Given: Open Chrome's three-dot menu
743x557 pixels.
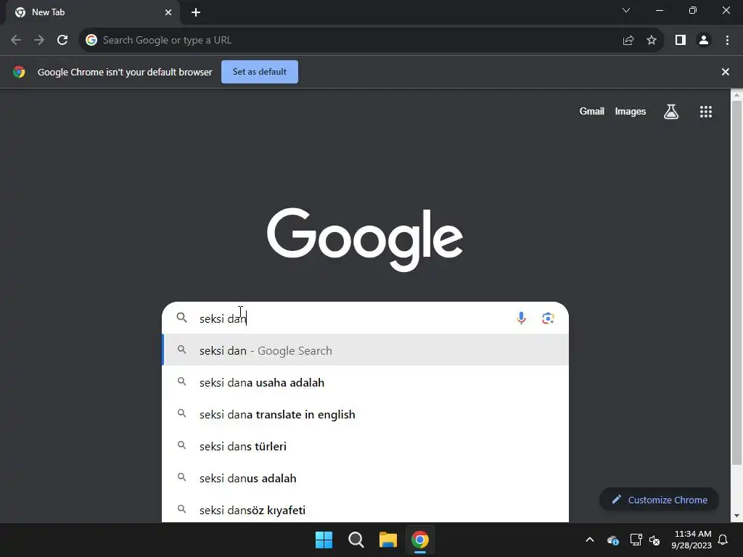Looking at the screenshot, I should pos(727,41).
